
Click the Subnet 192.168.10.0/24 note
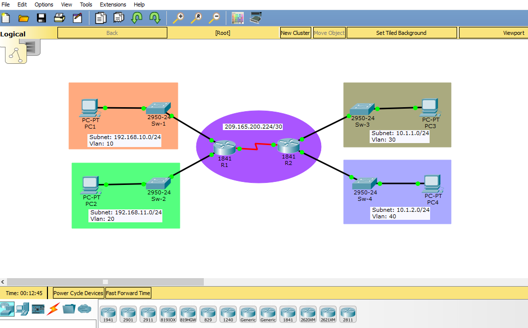pyautogui.click(x=125, y=140)
